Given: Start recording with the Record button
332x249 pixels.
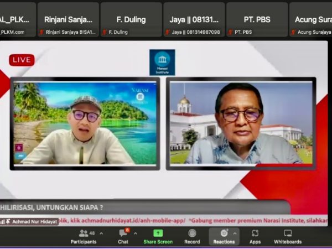Looking at the screenshot, I should [x=192, y=236].
